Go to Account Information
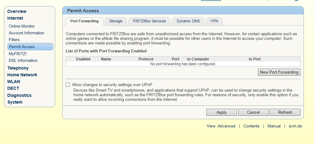The height and width of the screenshot is (144, 314). click(26, 33)
